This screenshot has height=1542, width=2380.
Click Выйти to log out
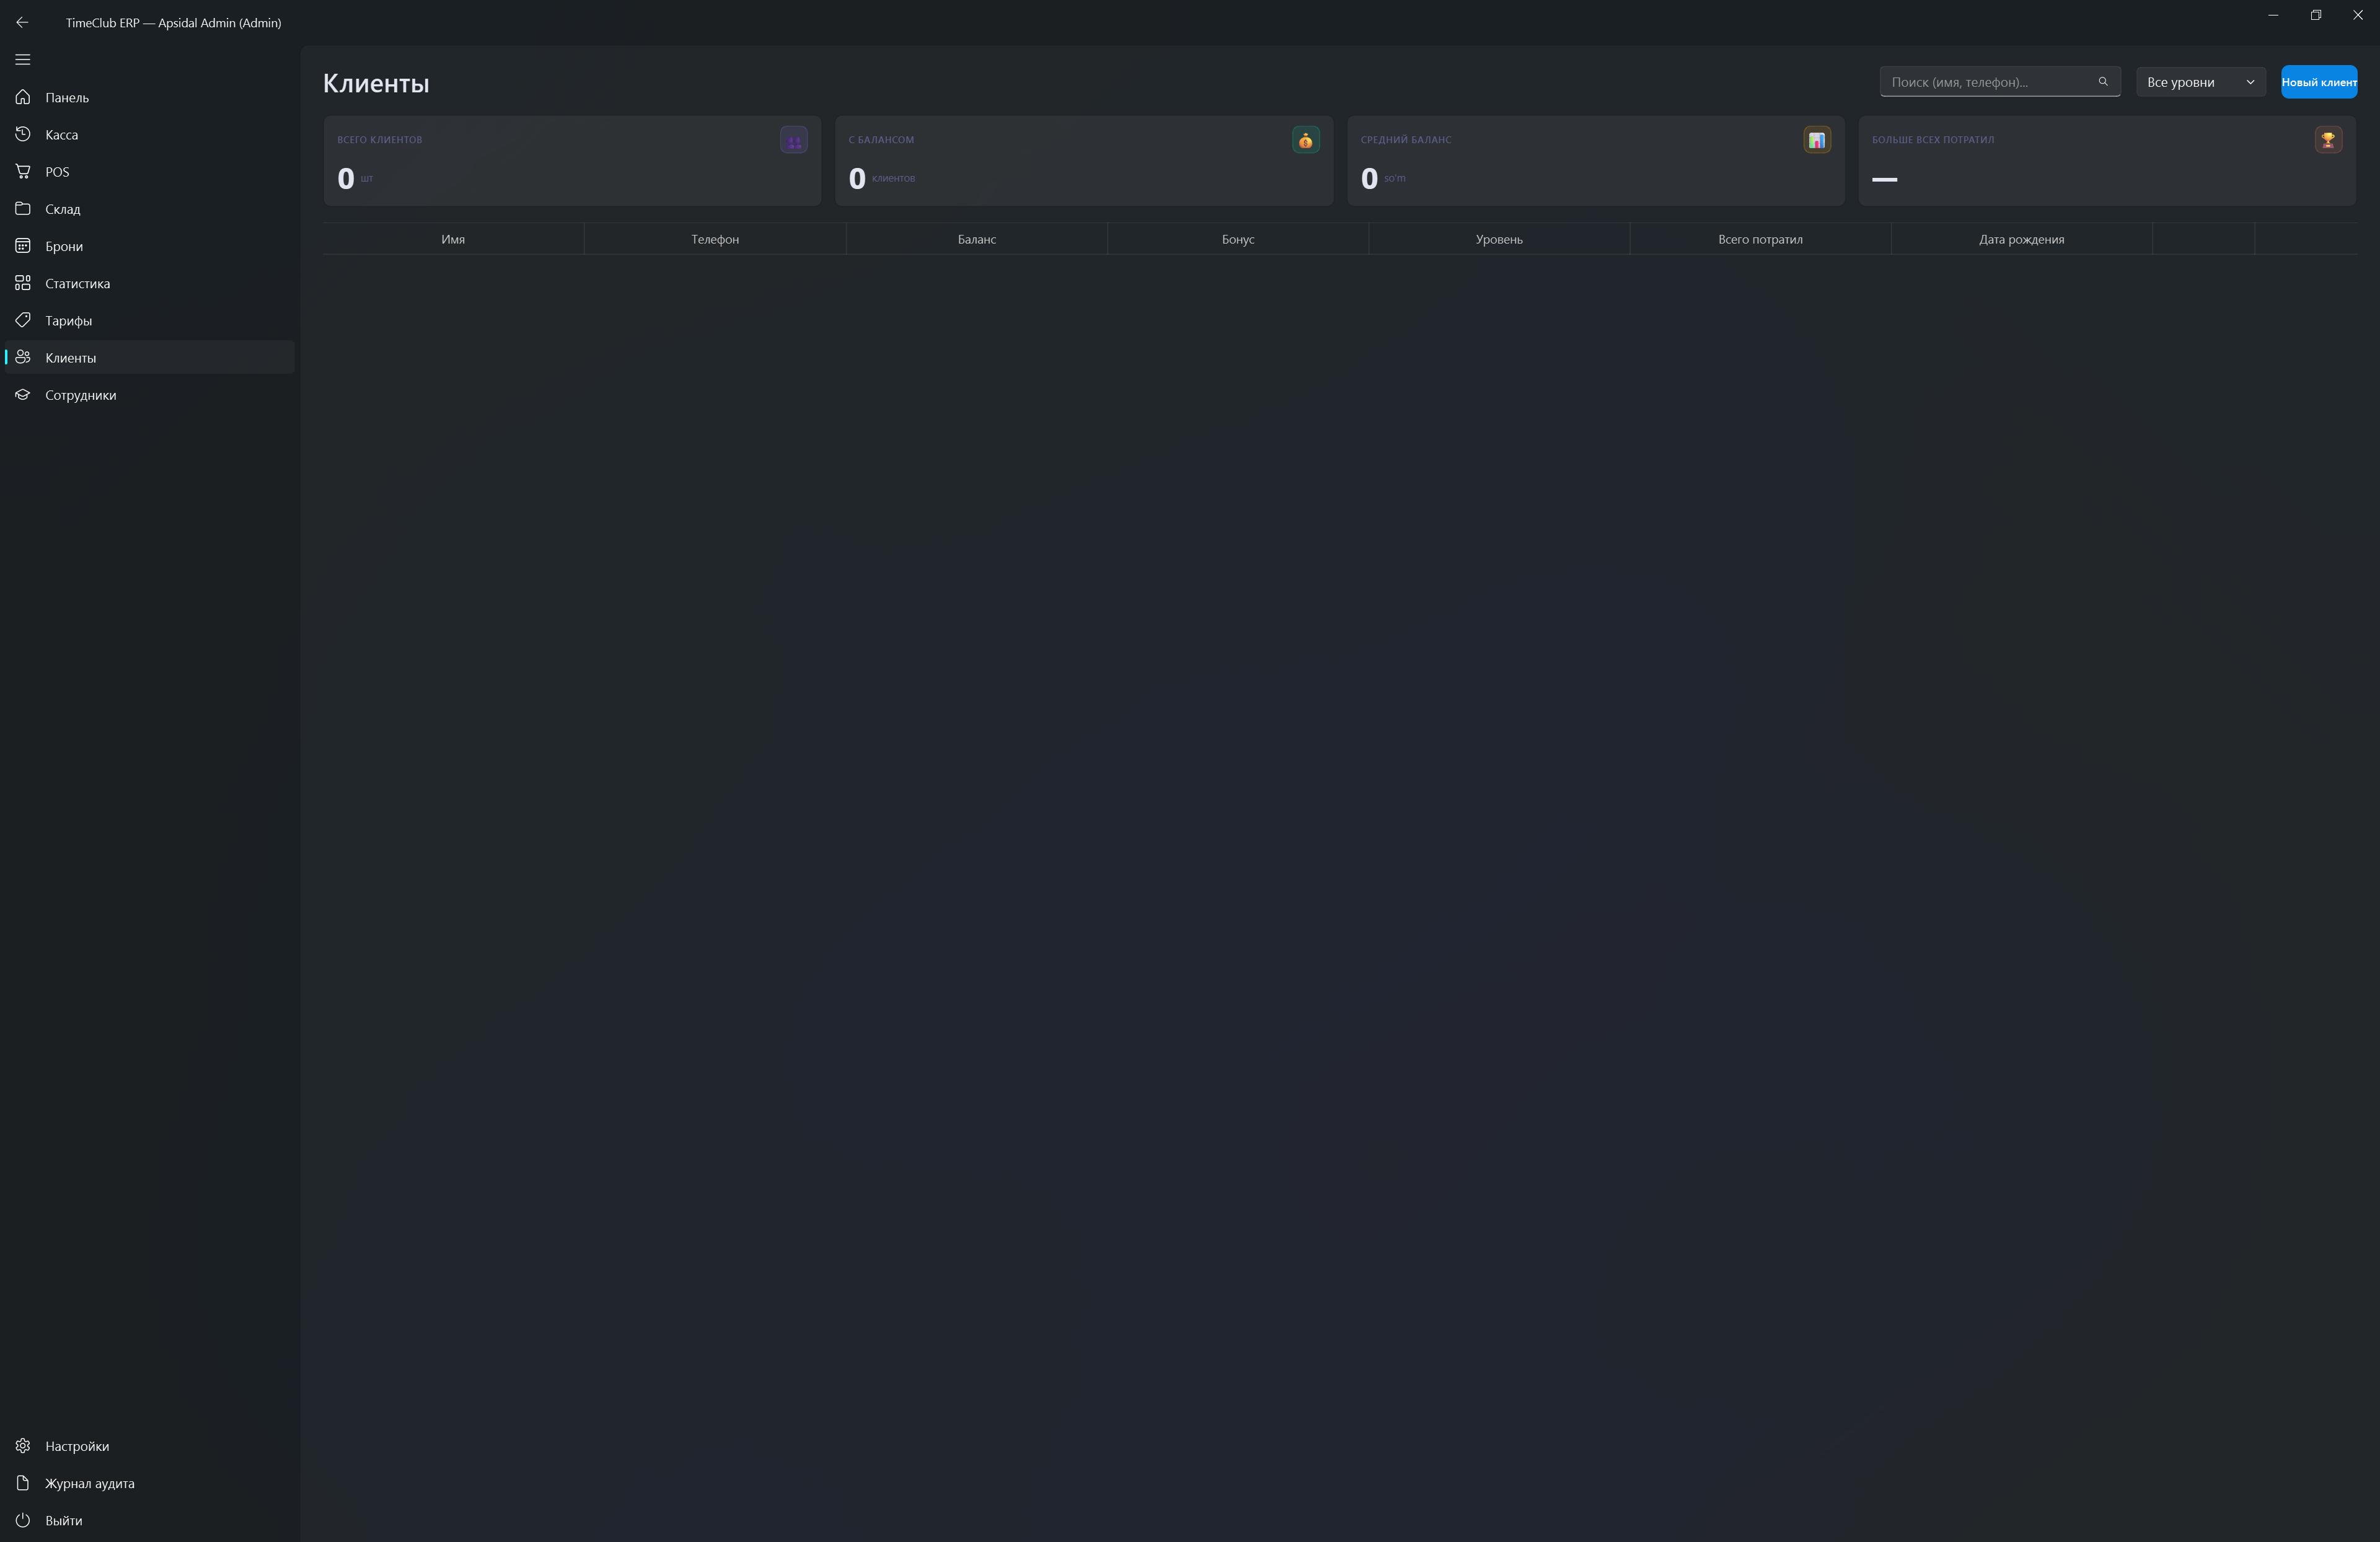pyautogui.click(x=150, y=1520)
